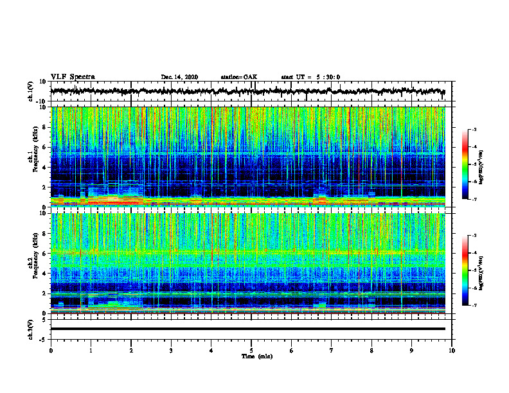509x393 pixels.
Task: Click the flat ch.3 voltage trace line
Action: tap(247, 329)
